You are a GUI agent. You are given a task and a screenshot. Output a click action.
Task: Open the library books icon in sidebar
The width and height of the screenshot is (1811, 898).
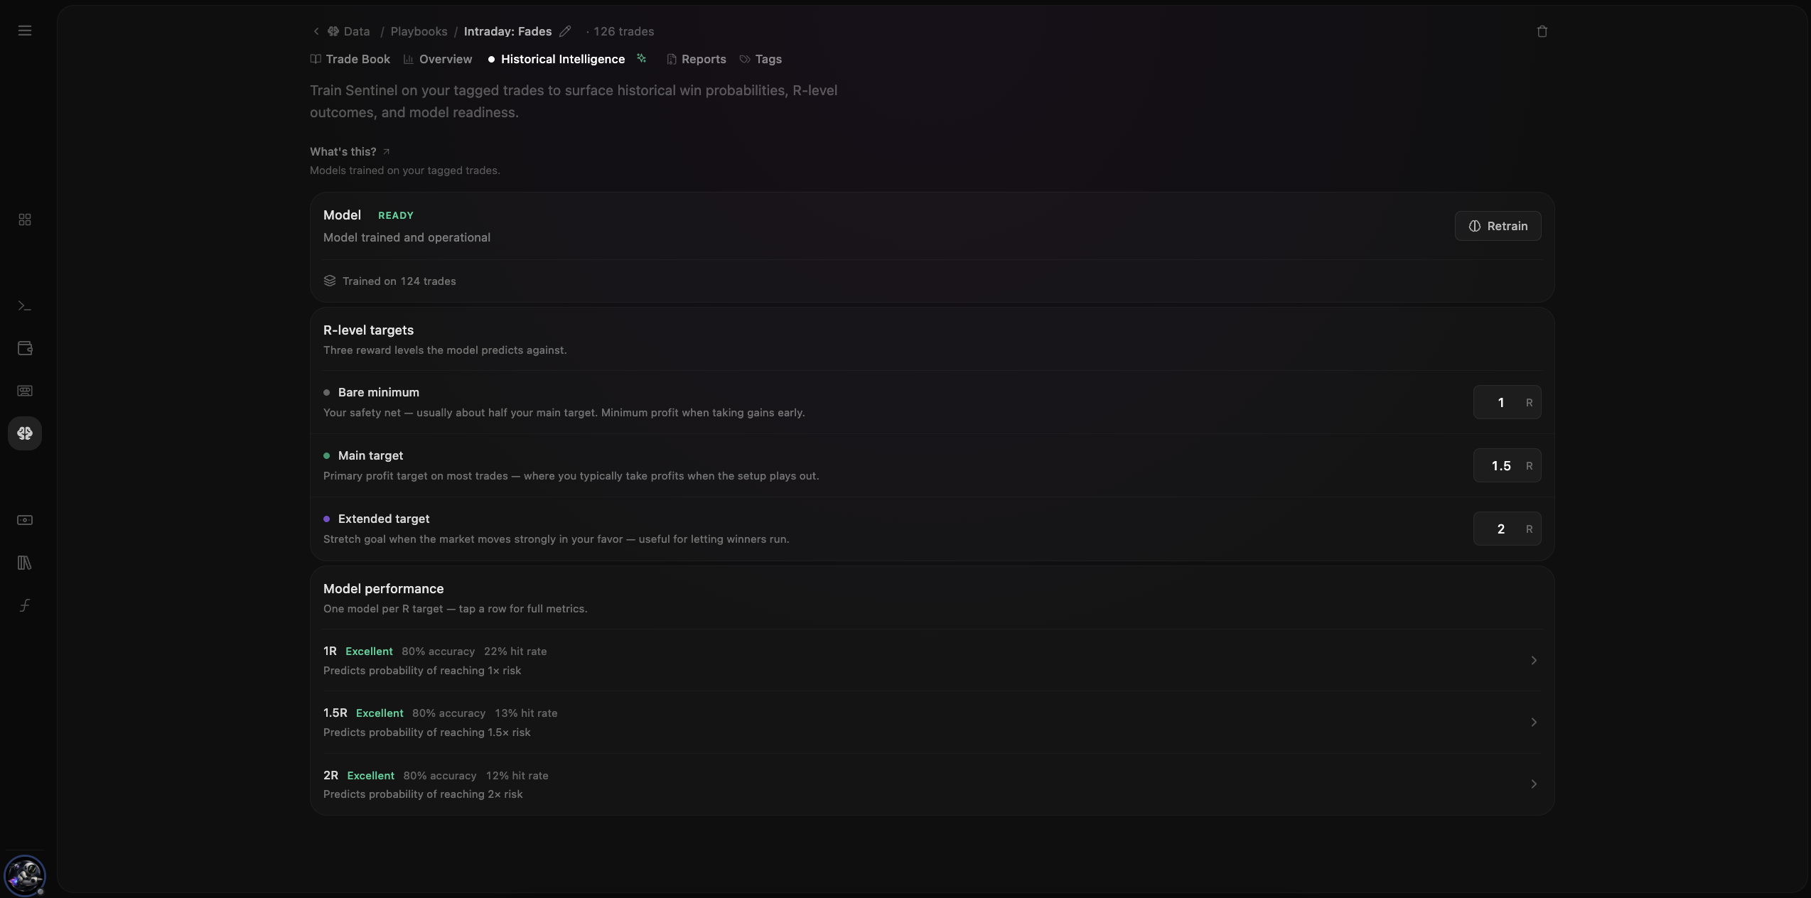25,563
